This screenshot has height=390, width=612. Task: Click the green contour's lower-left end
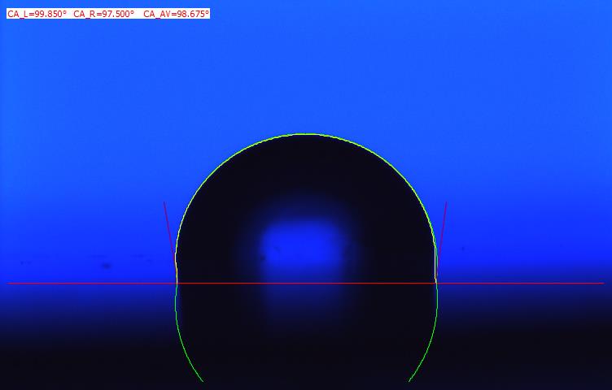[201, 380]
